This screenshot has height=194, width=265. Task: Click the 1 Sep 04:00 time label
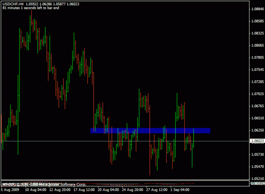180,190
